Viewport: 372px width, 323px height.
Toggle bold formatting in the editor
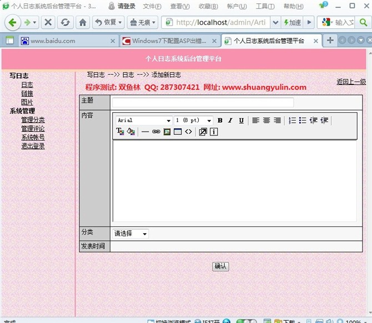click(220, 120)
